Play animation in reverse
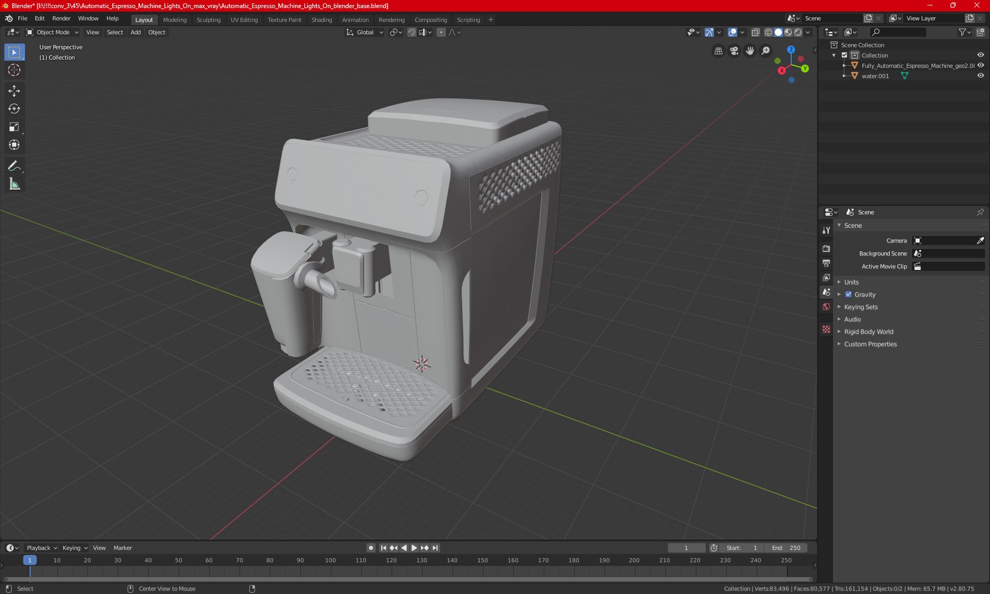990x594 pixels. tap(404, 548)
